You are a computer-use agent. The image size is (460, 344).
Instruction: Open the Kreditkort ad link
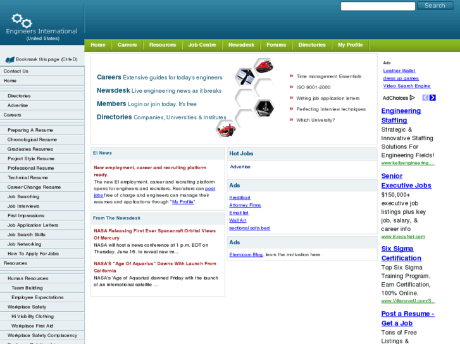tap(240, 198)
